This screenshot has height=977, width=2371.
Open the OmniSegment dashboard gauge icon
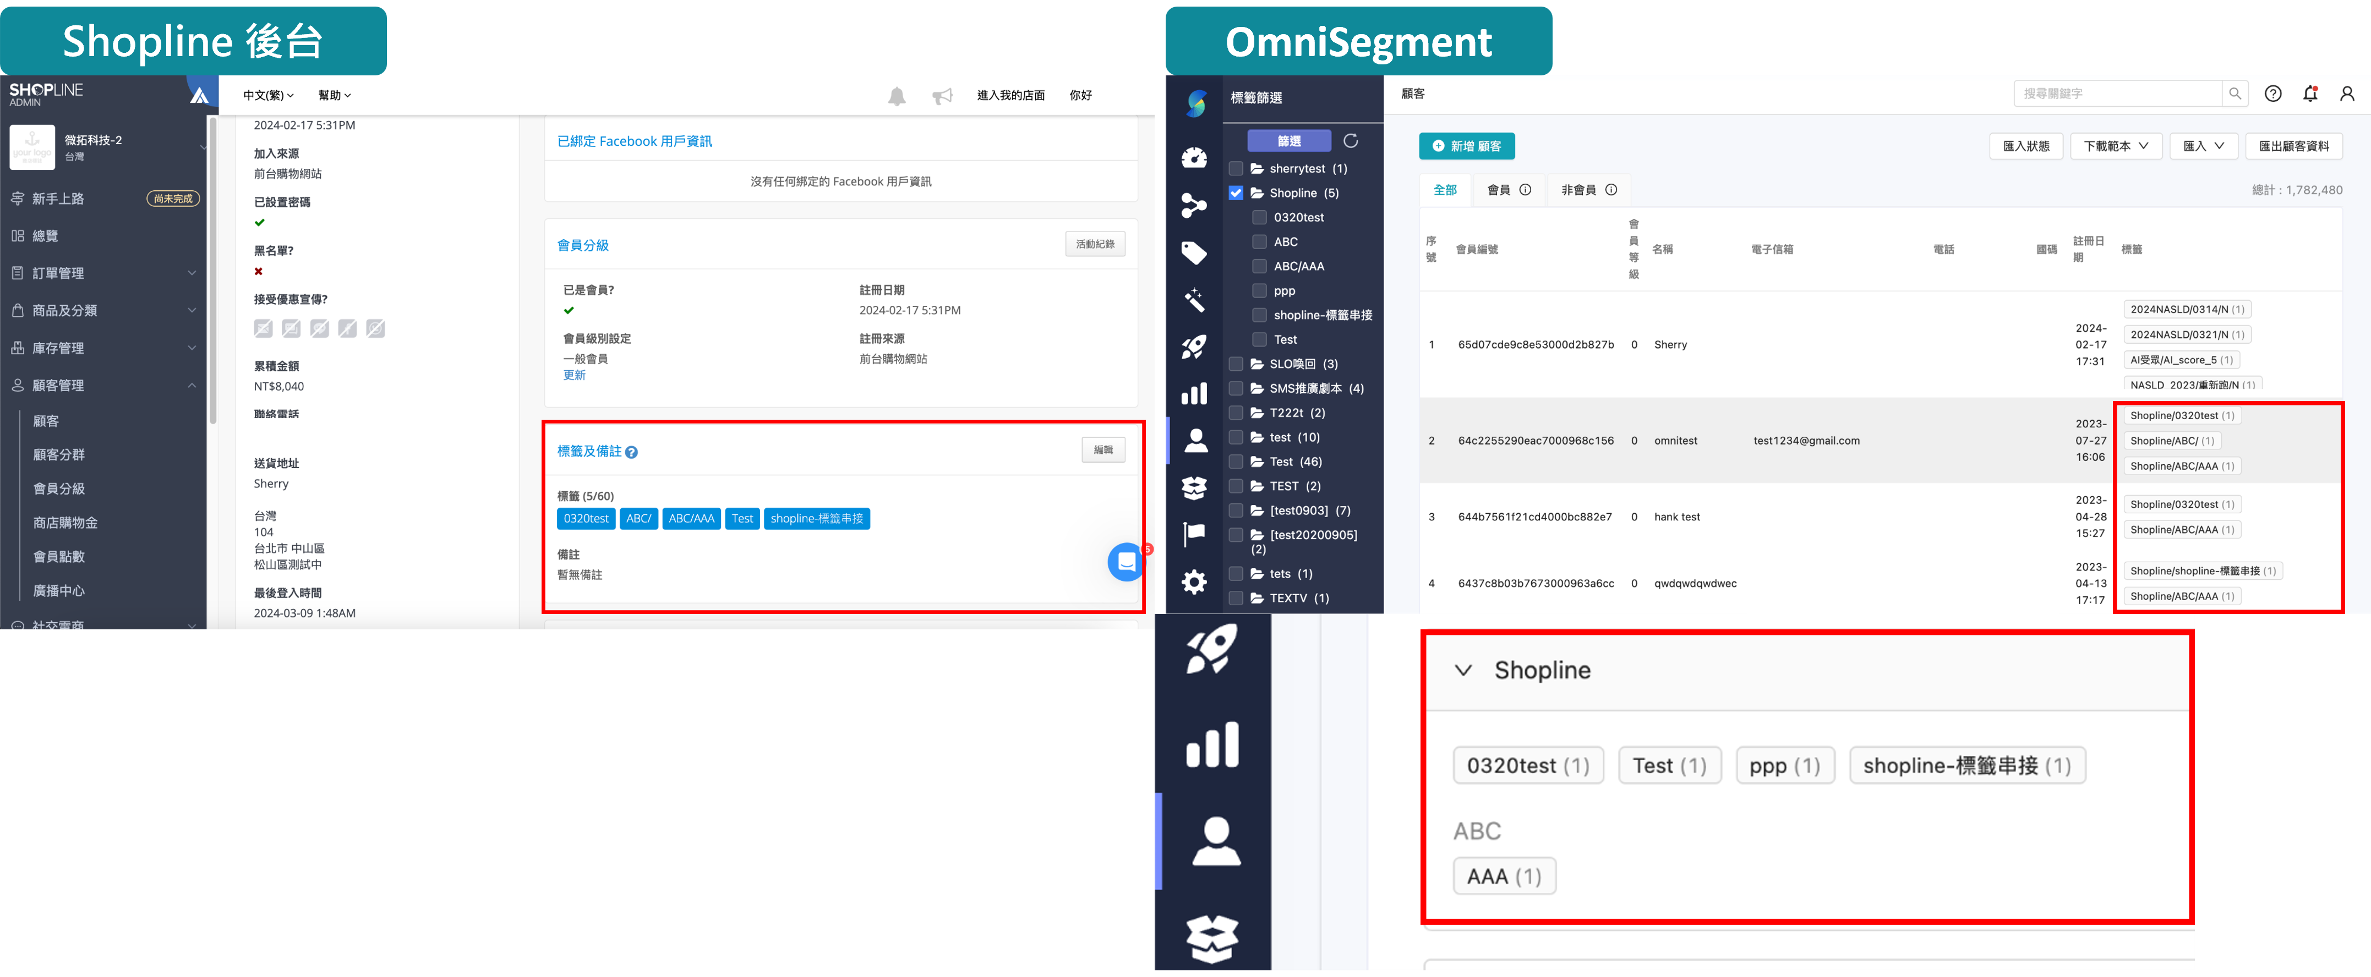point(1194,158)
